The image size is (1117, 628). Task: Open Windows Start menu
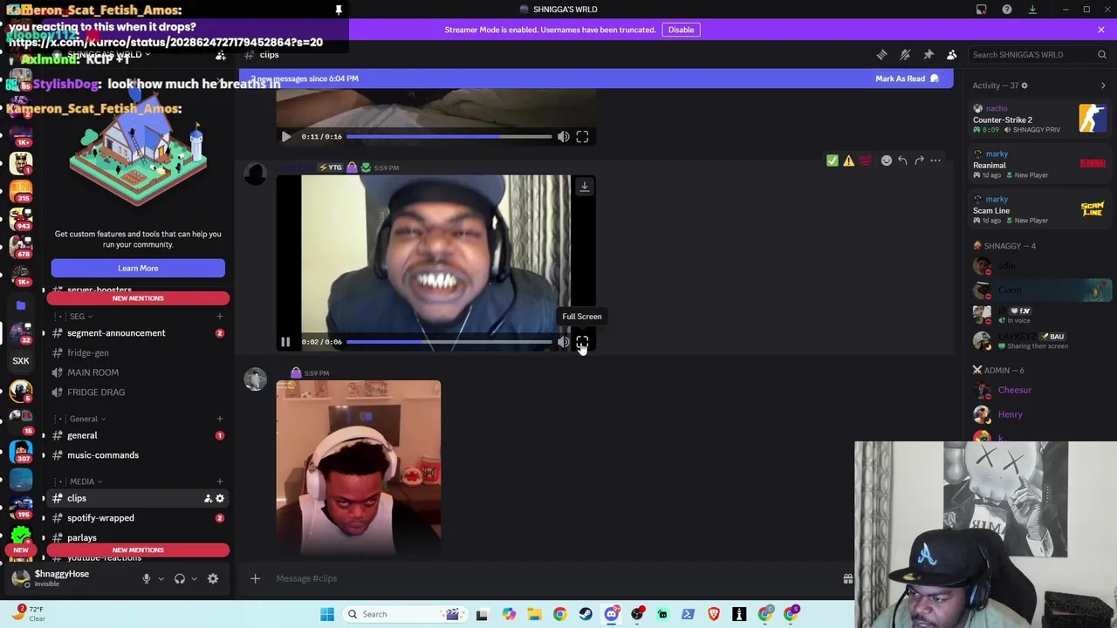[327, 614]
